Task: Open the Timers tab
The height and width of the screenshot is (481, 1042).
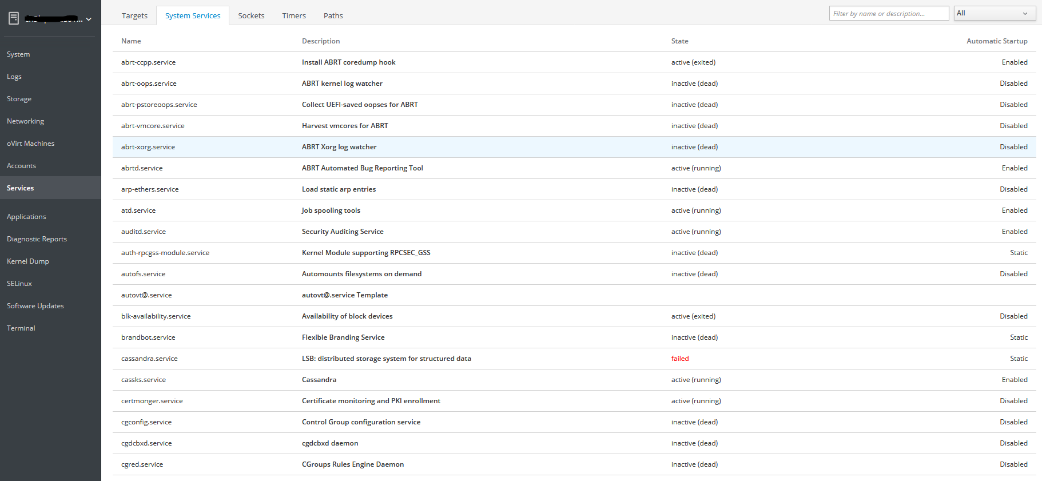Action: click(294, 15)
